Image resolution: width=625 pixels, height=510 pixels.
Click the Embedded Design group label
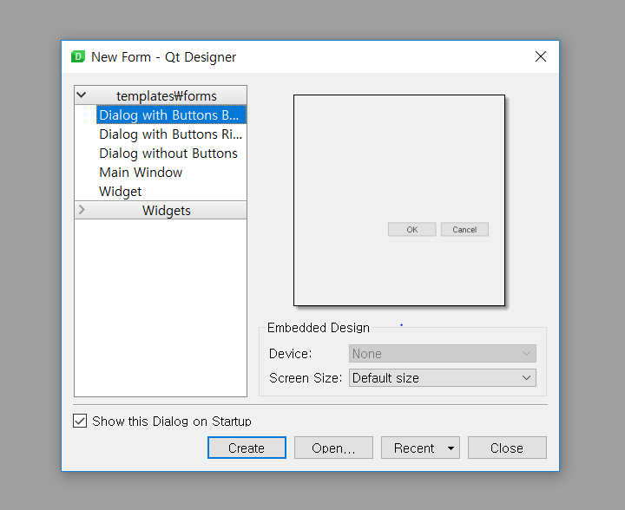[x=319, y=328]
